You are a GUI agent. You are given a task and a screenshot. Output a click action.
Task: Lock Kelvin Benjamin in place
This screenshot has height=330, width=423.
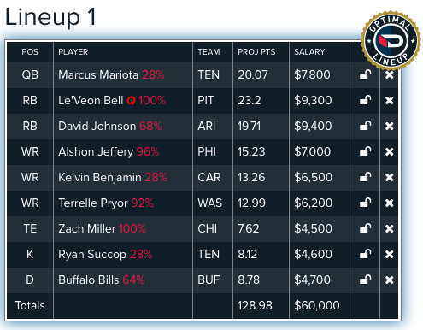click(365, 177)
